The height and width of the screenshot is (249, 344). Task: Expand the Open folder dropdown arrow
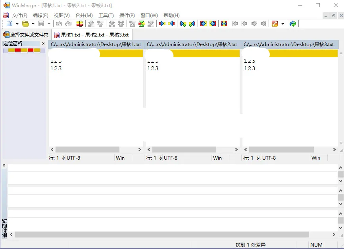click(x=33, y=24)
